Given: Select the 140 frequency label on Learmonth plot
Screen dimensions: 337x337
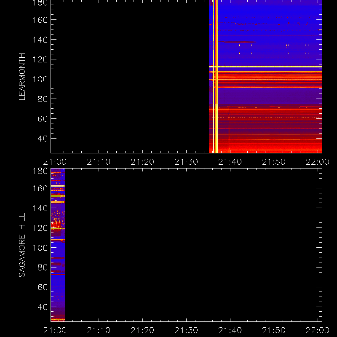Looking at the screenshot, I should 40,40.
